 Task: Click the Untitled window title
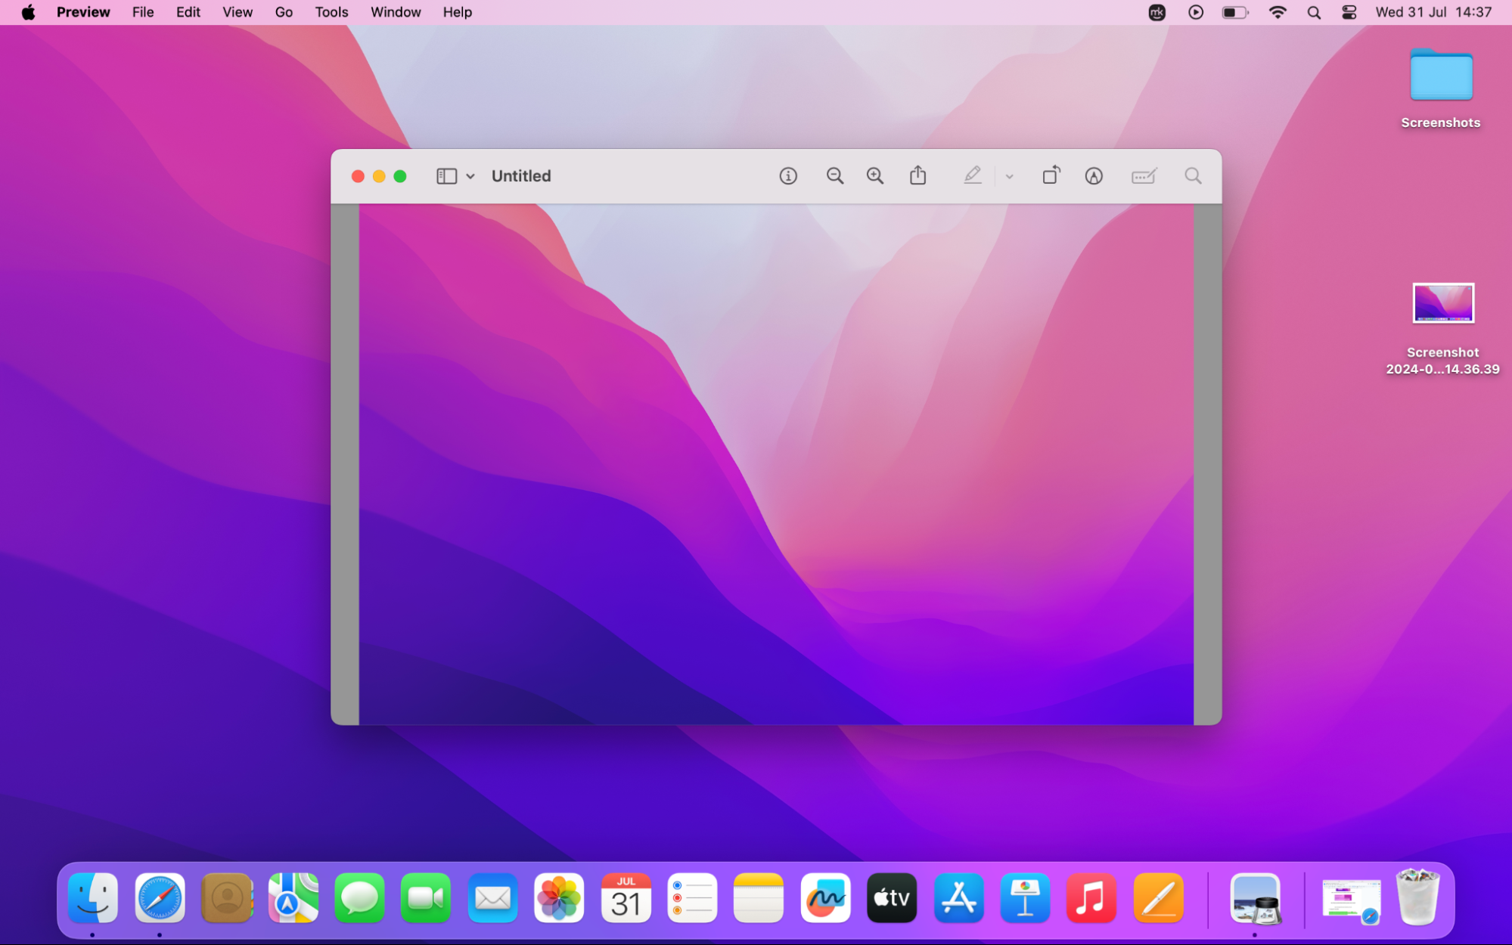click(521, 176)
